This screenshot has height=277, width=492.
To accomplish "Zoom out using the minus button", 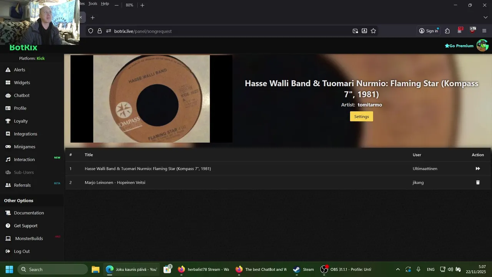I will click(x=116, y=5).
